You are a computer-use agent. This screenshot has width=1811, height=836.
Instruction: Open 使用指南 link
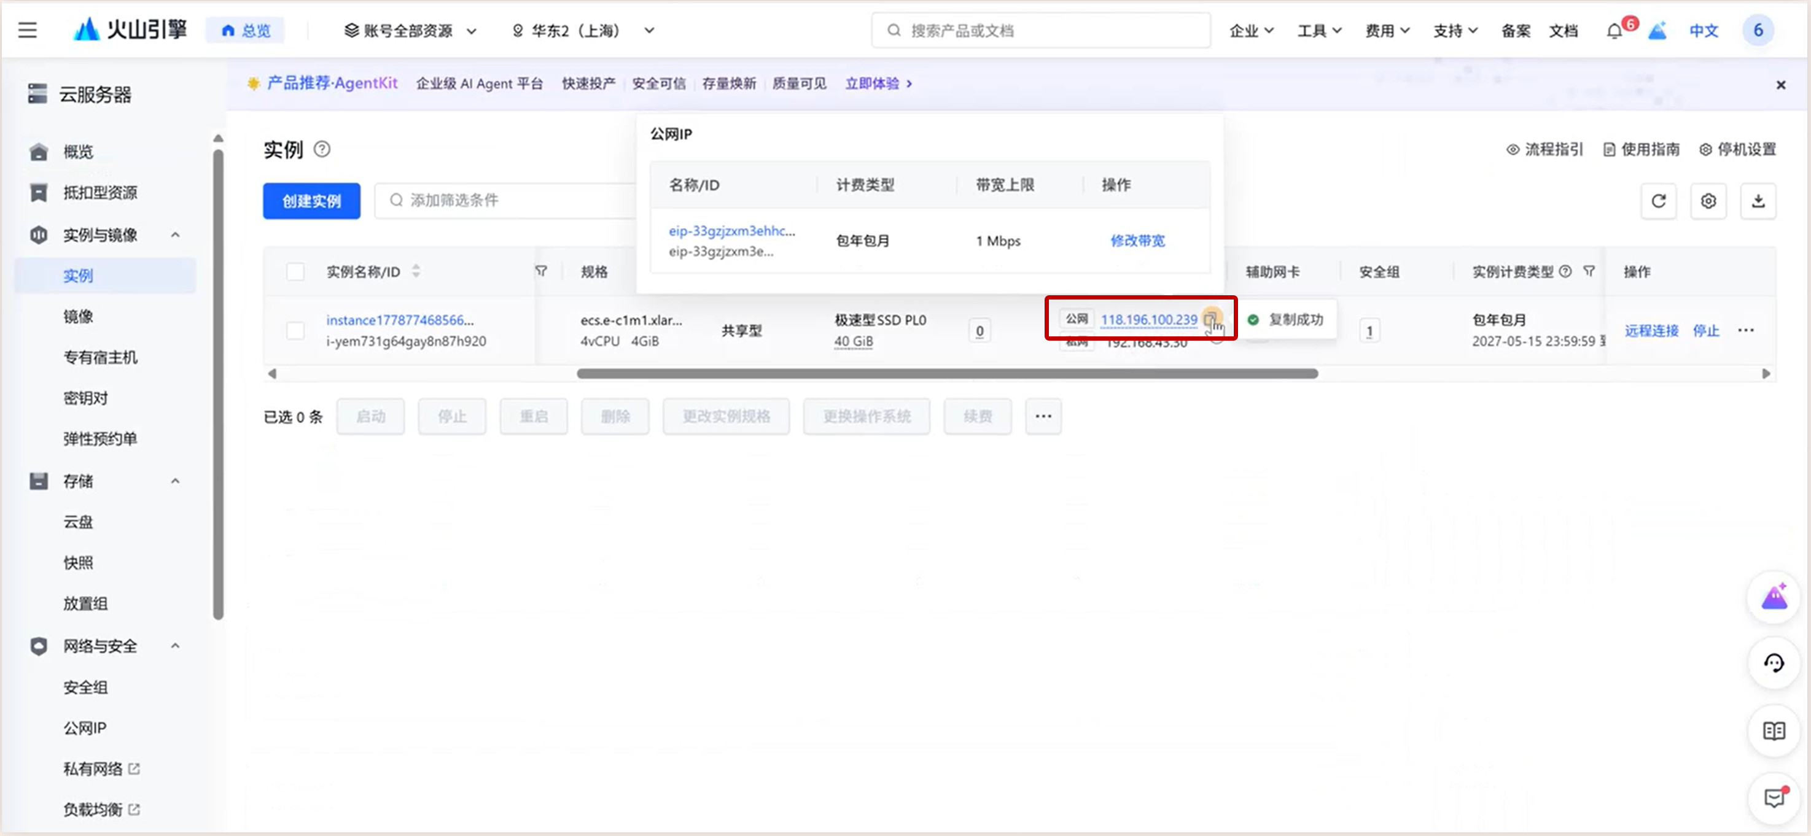pos(1642,149)
